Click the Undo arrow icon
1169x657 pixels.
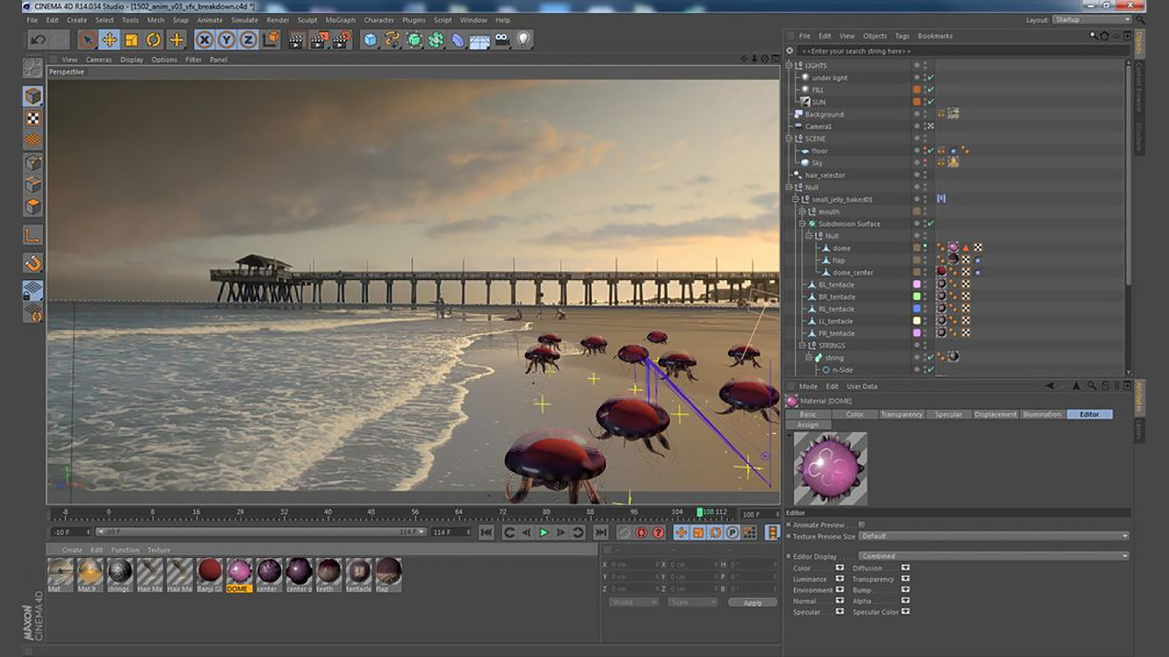pyautogui.click(x=38, y=40)
